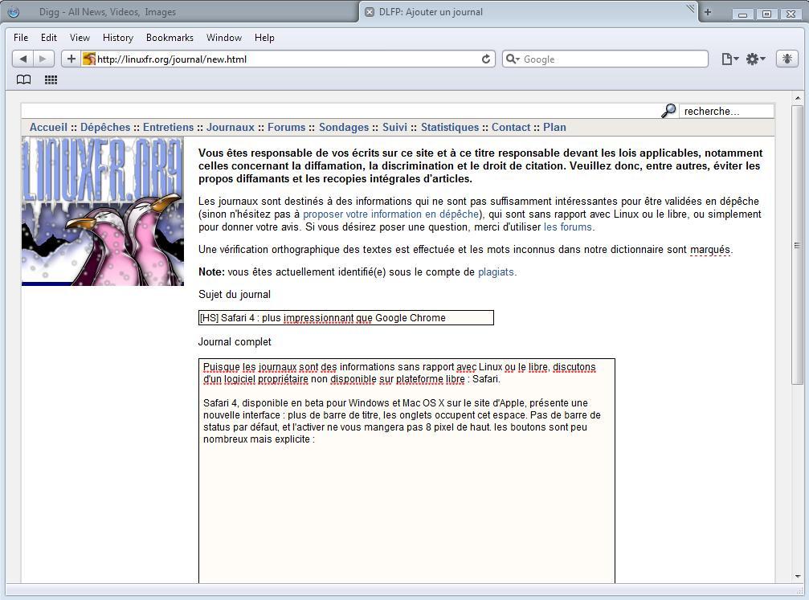
Task: Open the Plan link
Action: click(x=554, y=128)
